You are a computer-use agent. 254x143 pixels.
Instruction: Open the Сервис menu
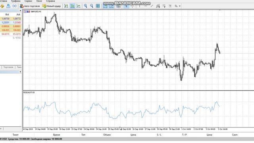click(28, 1)
